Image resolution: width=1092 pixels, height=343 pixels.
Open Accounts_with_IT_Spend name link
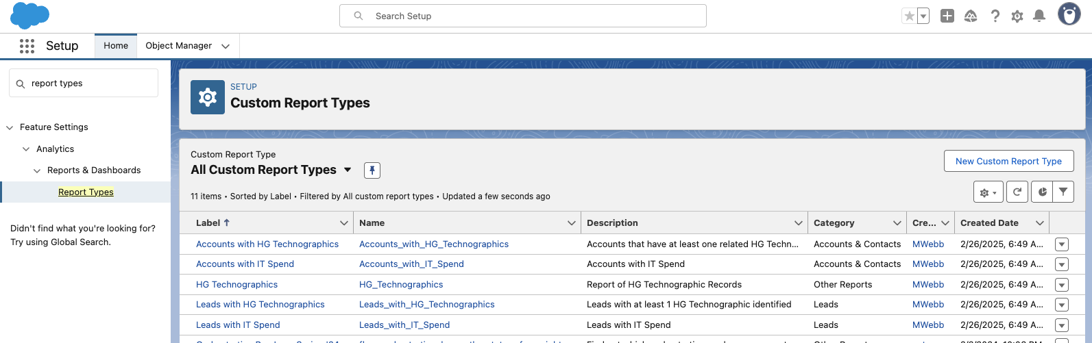pos(411,264)
